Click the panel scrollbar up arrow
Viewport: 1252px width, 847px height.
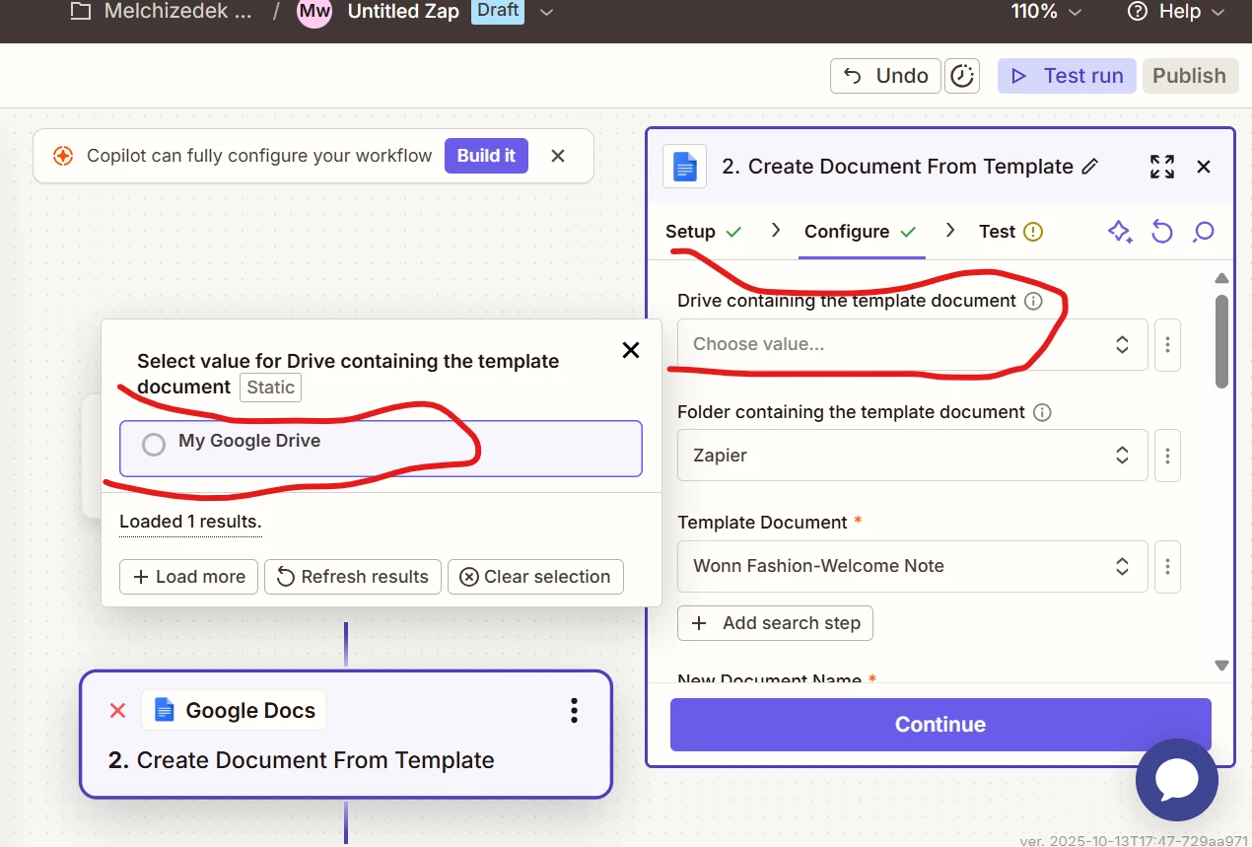pos(1222,278)
